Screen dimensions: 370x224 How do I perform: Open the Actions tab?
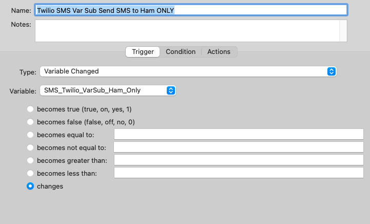coord(219,52)
